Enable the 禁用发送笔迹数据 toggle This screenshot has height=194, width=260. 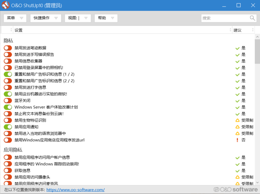click(x=8, y=48)
